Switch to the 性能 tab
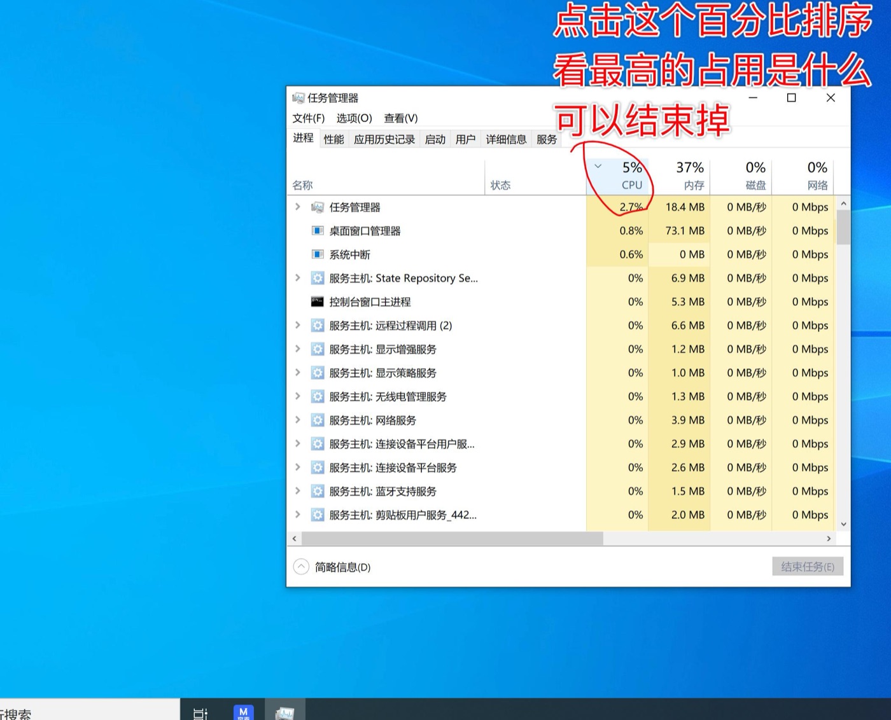 coord(333,139)
